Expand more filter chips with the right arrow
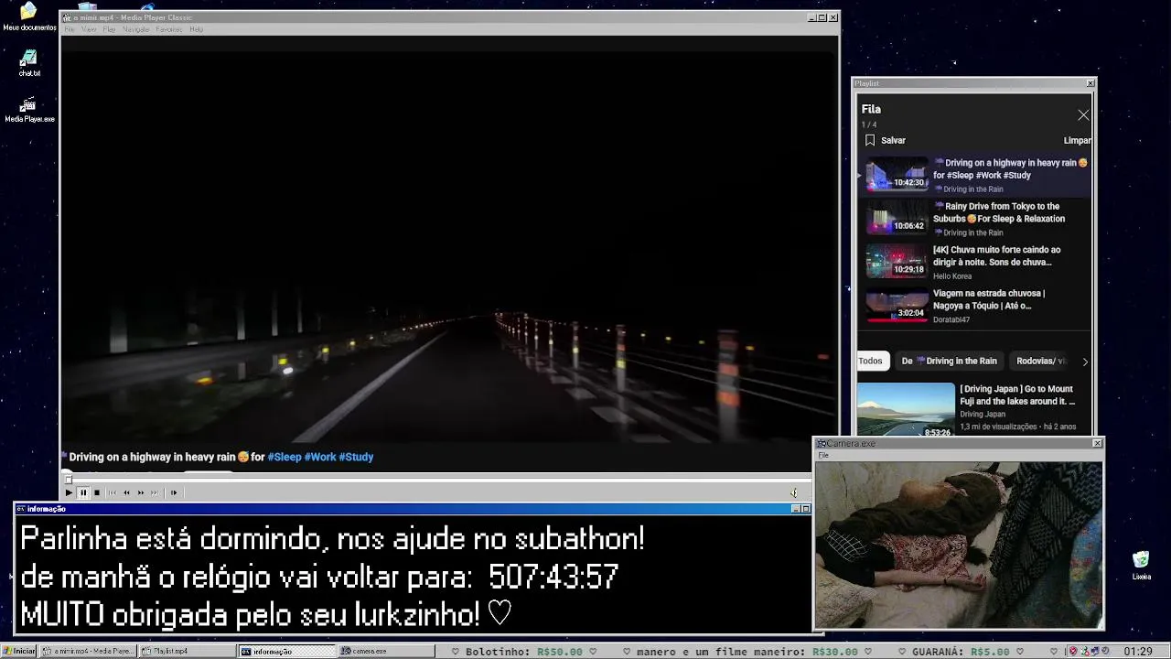Screen dimensions: 1171x659 (1085, 362)
